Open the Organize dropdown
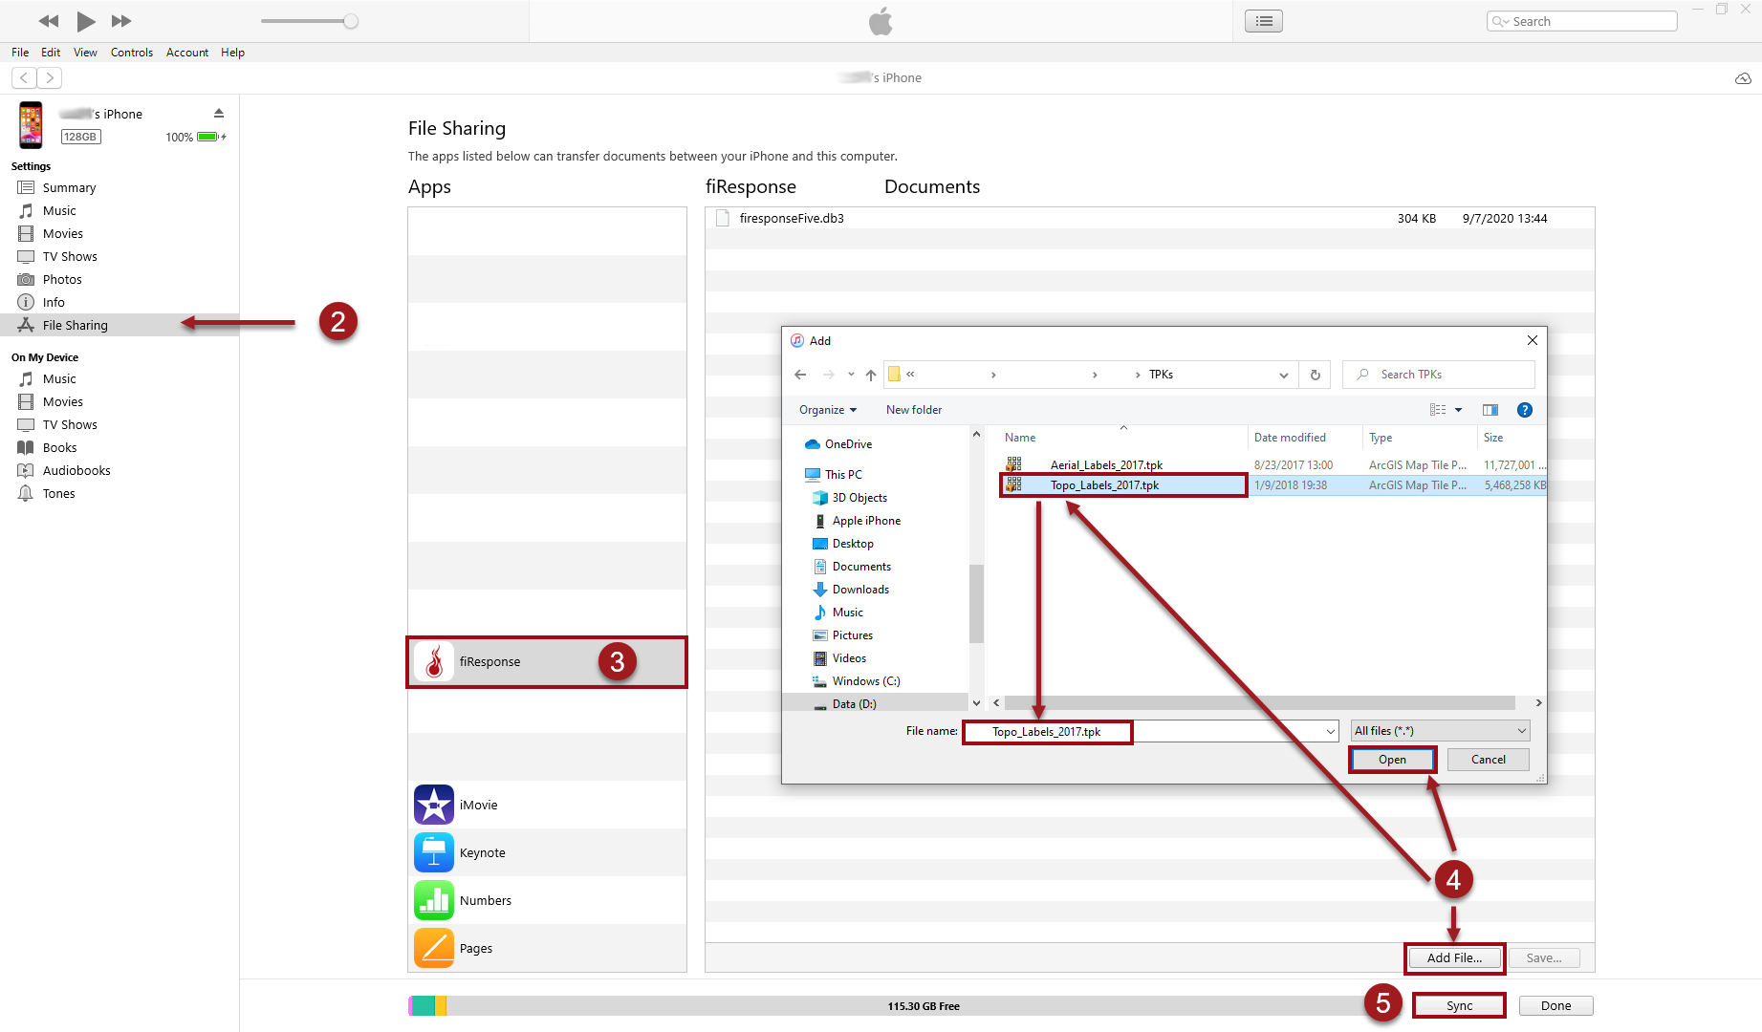1762x1032 pixels. (828, 410)
